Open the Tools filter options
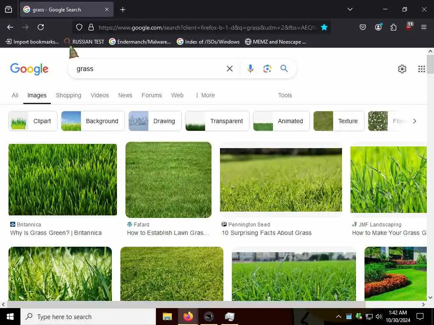This screenshot has height=325, width=434. (285, 95)
